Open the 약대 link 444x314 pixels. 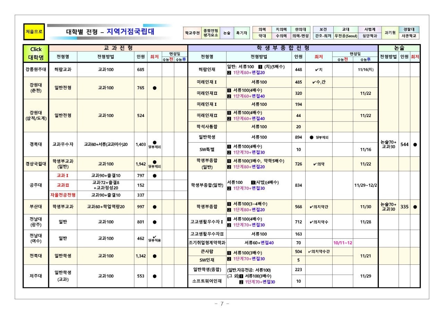pyautogui.click(x=262, y=36)
